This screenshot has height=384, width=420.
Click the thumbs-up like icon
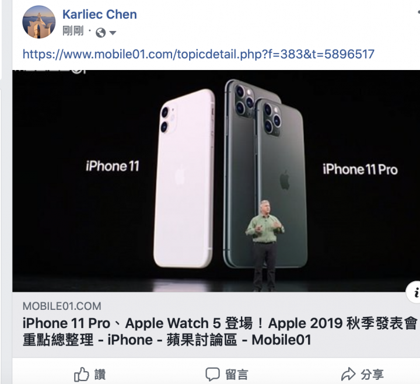point(82,374)
